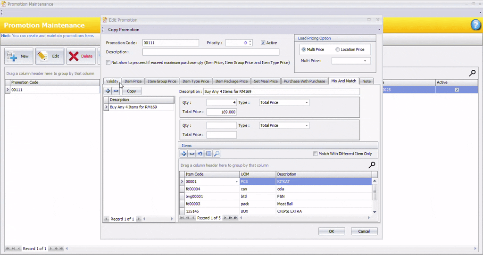
Task: Expand the first Type dropdown showing Total Price
Action: [x=306, y=102]
